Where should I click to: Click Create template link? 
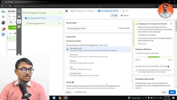pos(124,28)
